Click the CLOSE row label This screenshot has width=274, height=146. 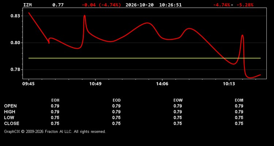tap(12, 123)
